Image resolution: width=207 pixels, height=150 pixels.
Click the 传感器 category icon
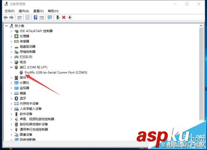tap(17, 41)
